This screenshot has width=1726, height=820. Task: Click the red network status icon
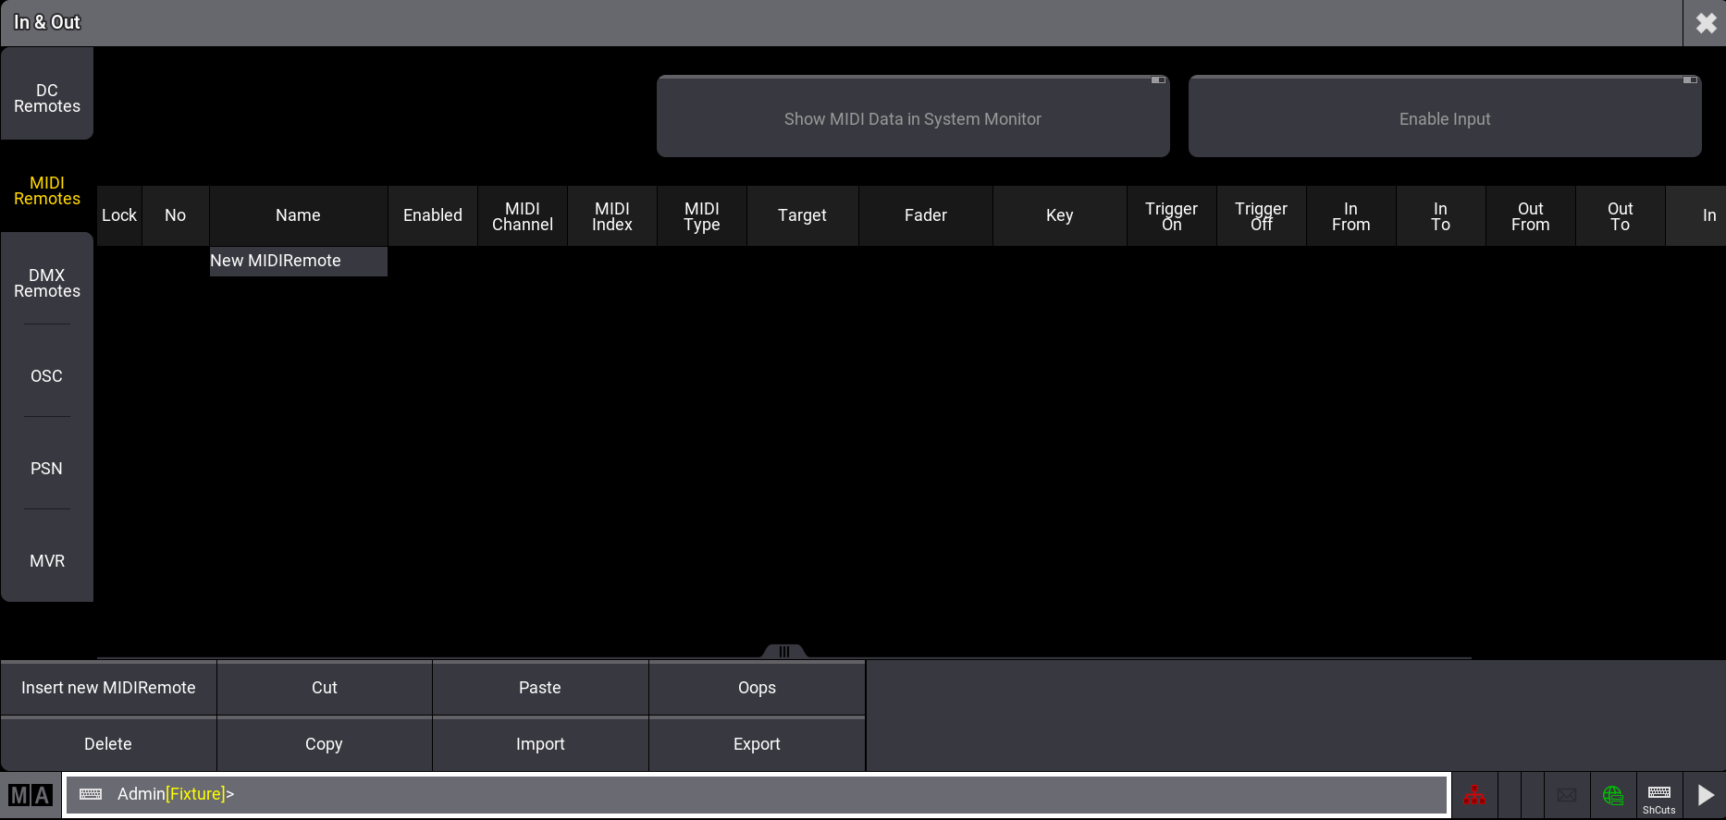[1473, 795]
